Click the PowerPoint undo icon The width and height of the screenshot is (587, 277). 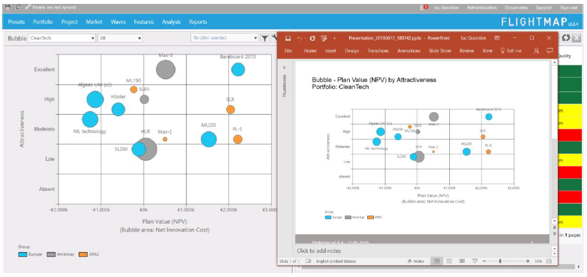(x=300, y=38)
